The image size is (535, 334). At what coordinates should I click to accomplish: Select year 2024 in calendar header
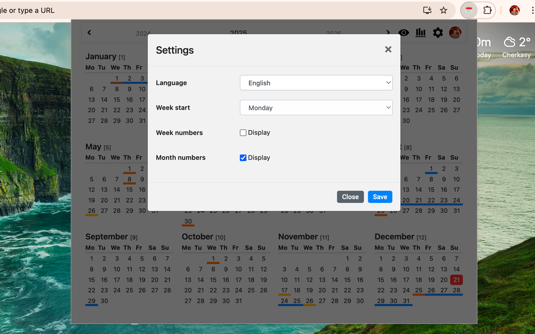pos(143,33)
